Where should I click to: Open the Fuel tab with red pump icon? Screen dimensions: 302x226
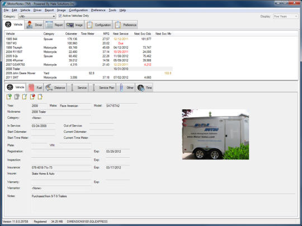click(35, 88)
